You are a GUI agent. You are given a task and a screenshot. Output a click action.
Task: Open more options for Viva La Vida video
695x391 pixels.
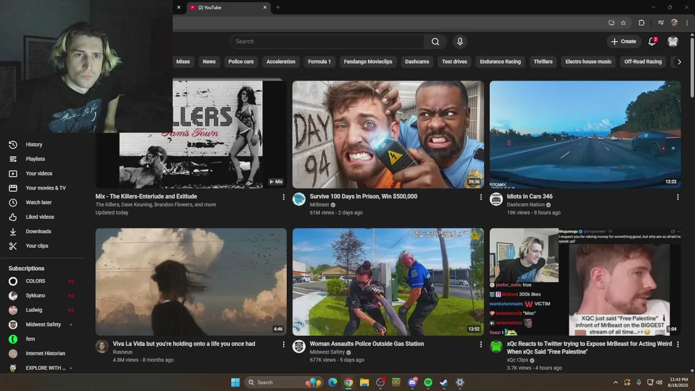283,344
